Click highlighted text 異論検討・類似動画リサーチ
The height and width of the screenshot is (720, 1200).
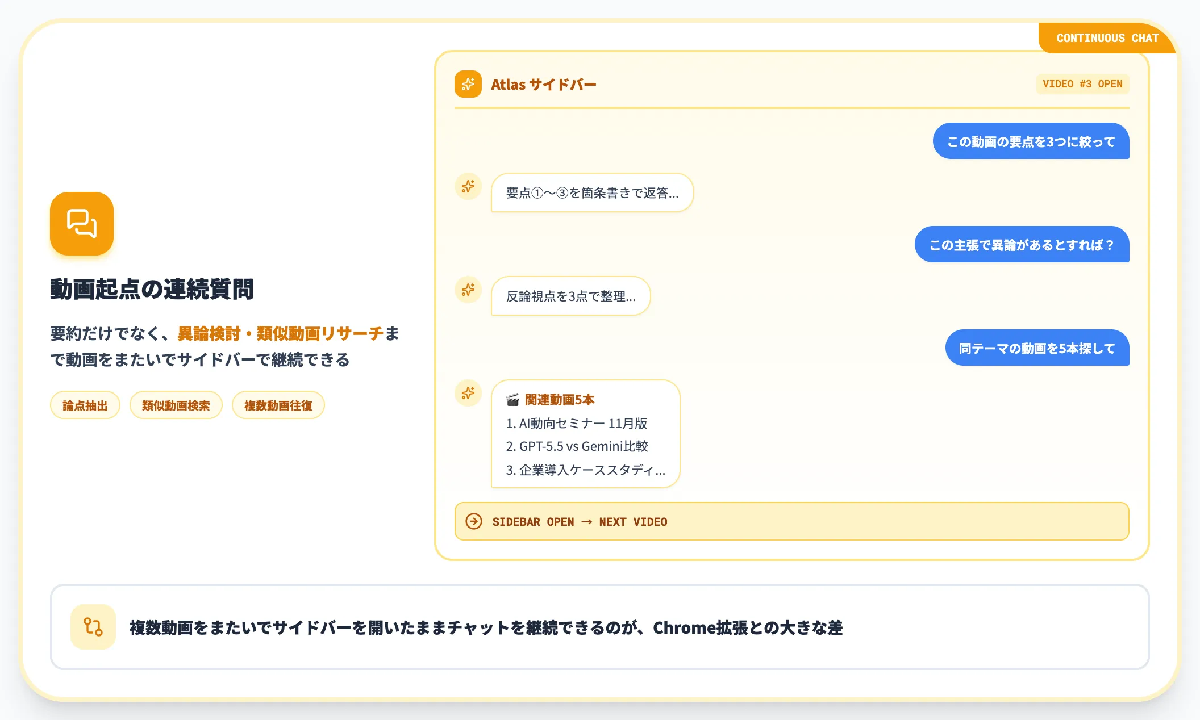pos(281,333)
